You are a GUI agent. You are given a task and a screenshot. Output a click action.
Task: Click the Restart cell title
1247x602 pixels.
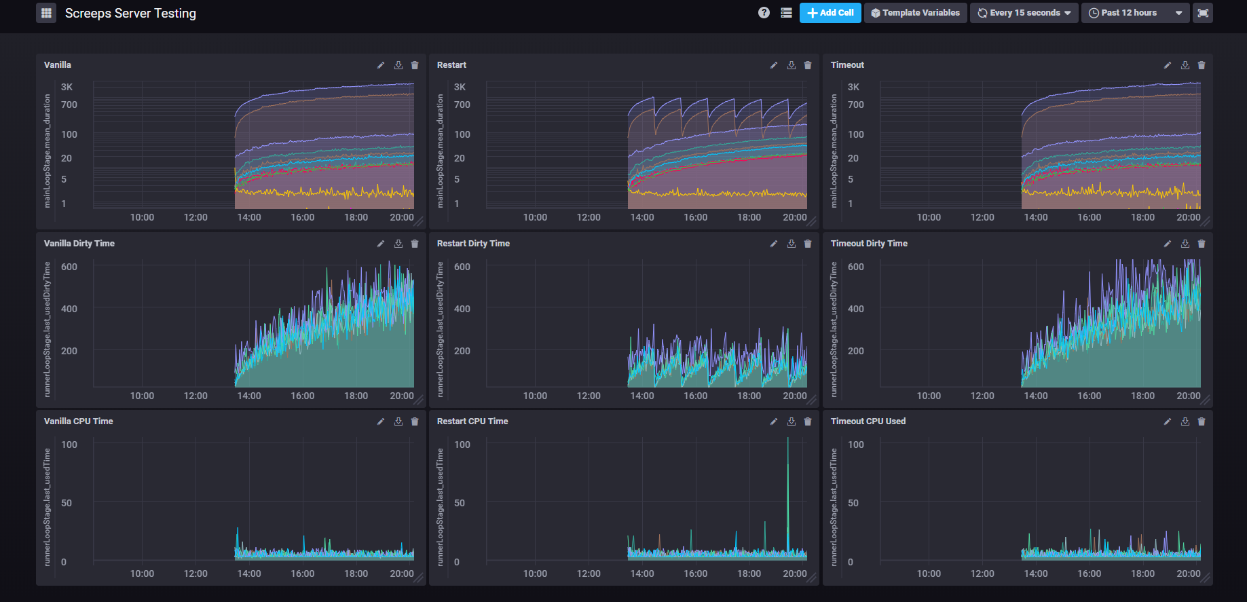(x=451, y=65)
